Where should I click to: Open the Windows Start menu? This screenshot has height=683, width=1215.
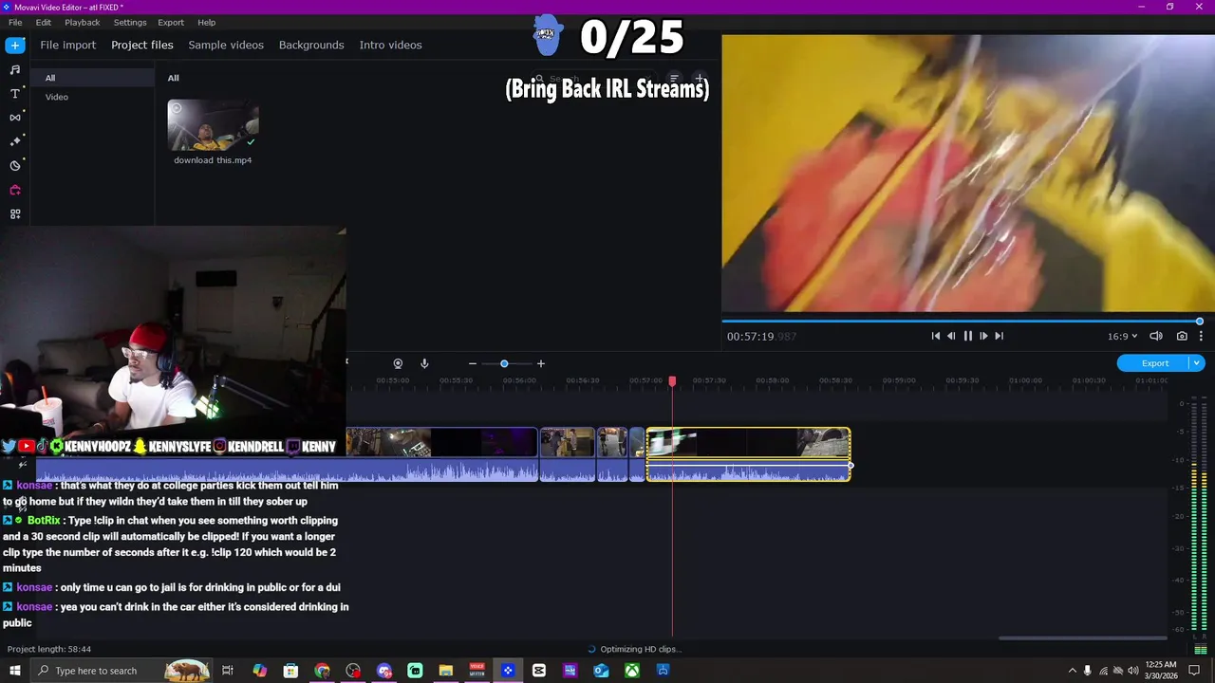[x=15, y=671]
